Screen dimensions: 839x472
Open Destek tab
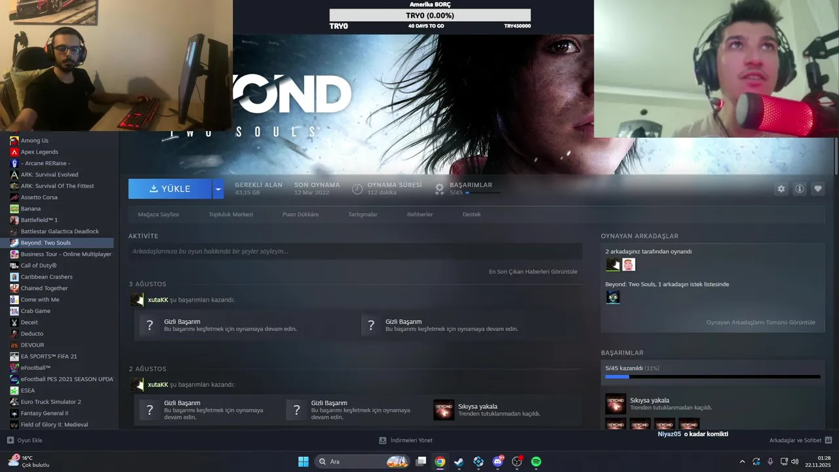[x=471, y=214]
